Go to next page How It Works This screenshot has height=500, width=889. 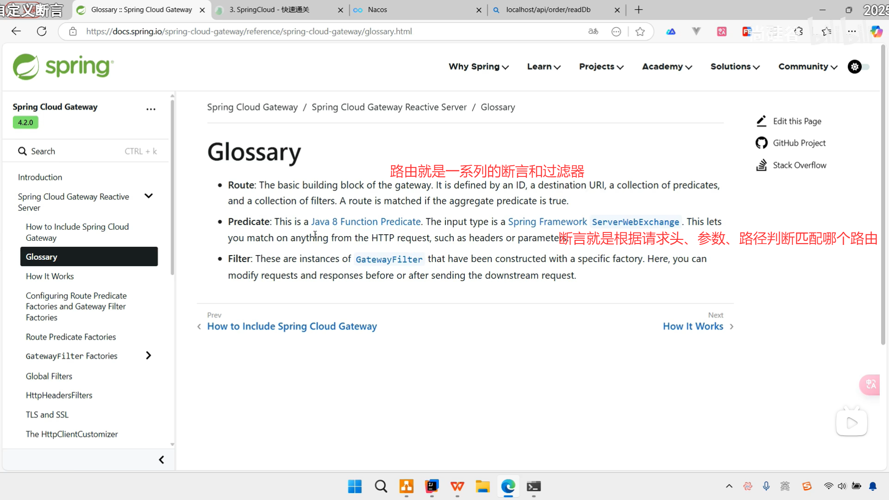[x=693, y=326]
